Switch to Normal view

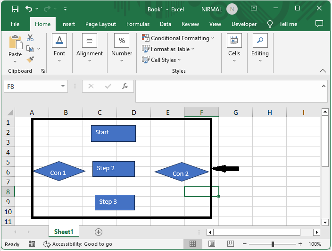(x=192, y=244)
